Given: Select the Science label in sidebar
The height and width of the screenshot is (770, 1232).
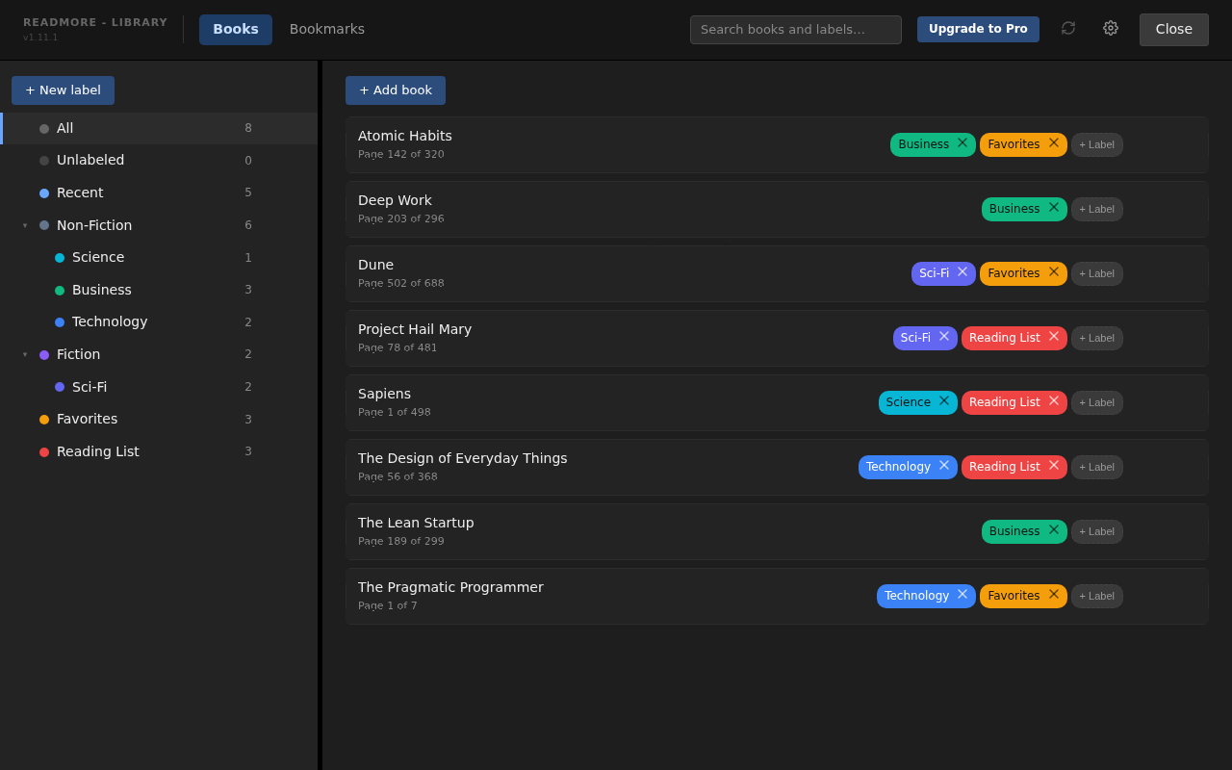Looking at the screenshot, I should tap(159, 257).
